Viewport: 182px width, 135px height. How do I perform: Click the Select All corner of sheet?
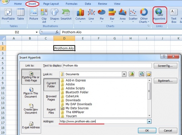[3, 38]
